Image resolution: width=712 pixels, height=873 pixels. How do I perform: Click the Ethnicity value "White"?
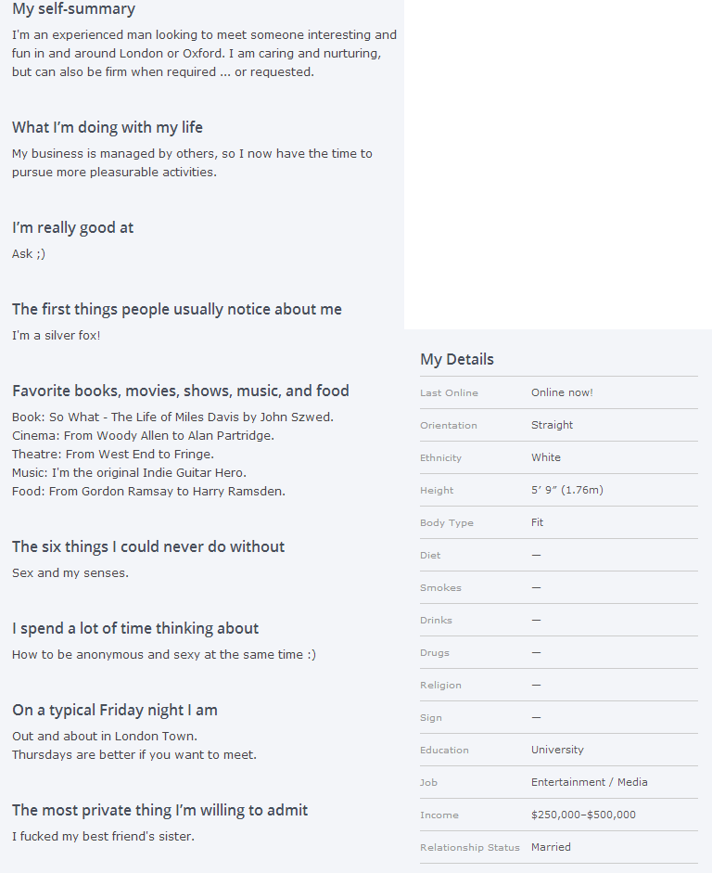point(546,457)
